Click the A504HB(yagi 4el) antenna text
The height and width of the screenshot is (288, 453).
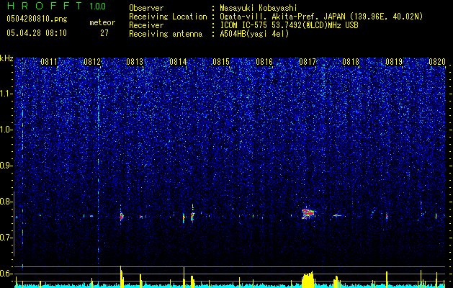(x=254, y=34)
